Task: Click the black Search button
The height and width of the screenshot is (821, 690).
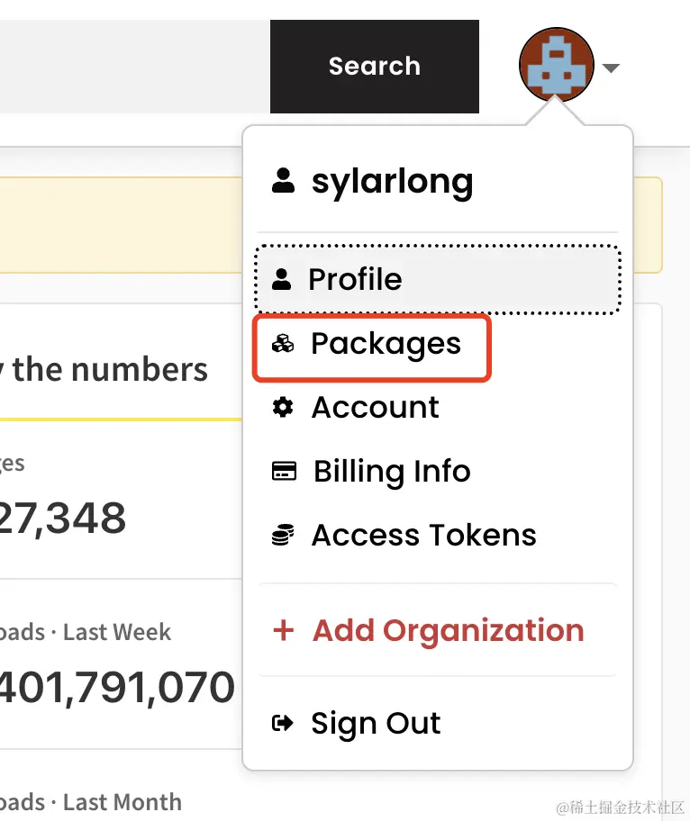Action: (x=375, y=67)
